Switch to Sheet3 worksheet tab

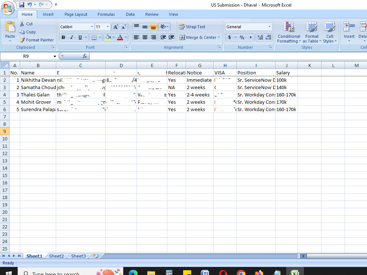[x=79, y=256]
